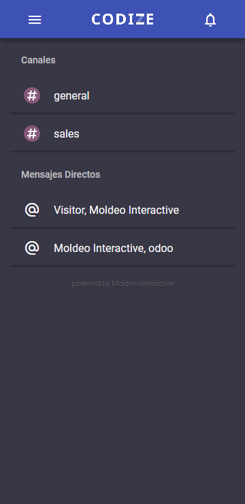Click the CODIZE logo in header
Viewport: 245px width, 504px height.
(122, 19)
